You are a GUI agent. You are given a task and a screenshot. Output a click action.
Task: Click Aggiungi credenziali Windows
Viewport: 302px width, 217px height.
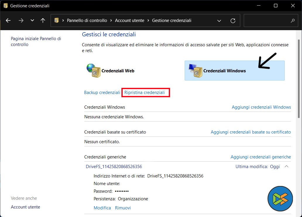coord(261,107)
